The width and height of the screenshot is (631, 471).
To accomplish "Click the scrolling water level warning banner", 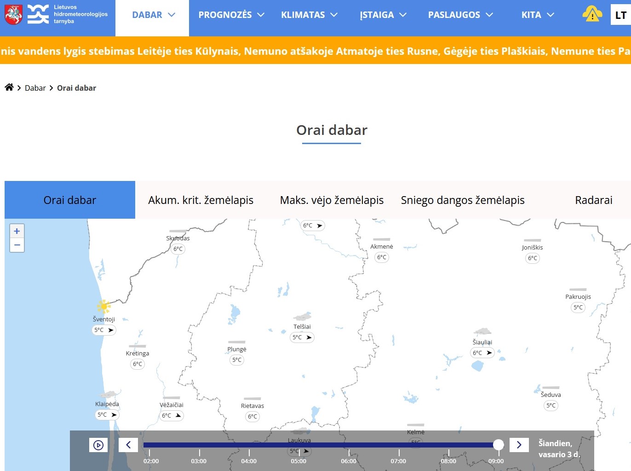I will coord(315,51).
